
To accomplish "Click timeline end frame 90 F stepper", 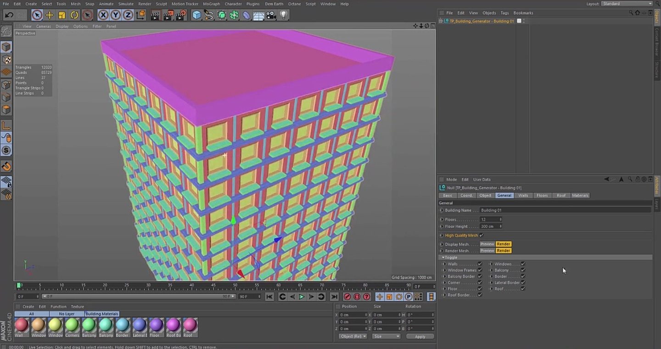I will click(x=259, y=297).
